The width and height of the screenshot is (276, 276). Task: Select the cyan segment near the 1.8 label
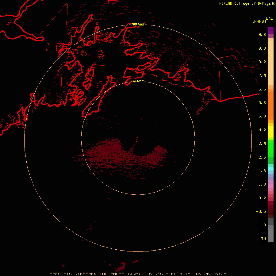click(271, 169)
